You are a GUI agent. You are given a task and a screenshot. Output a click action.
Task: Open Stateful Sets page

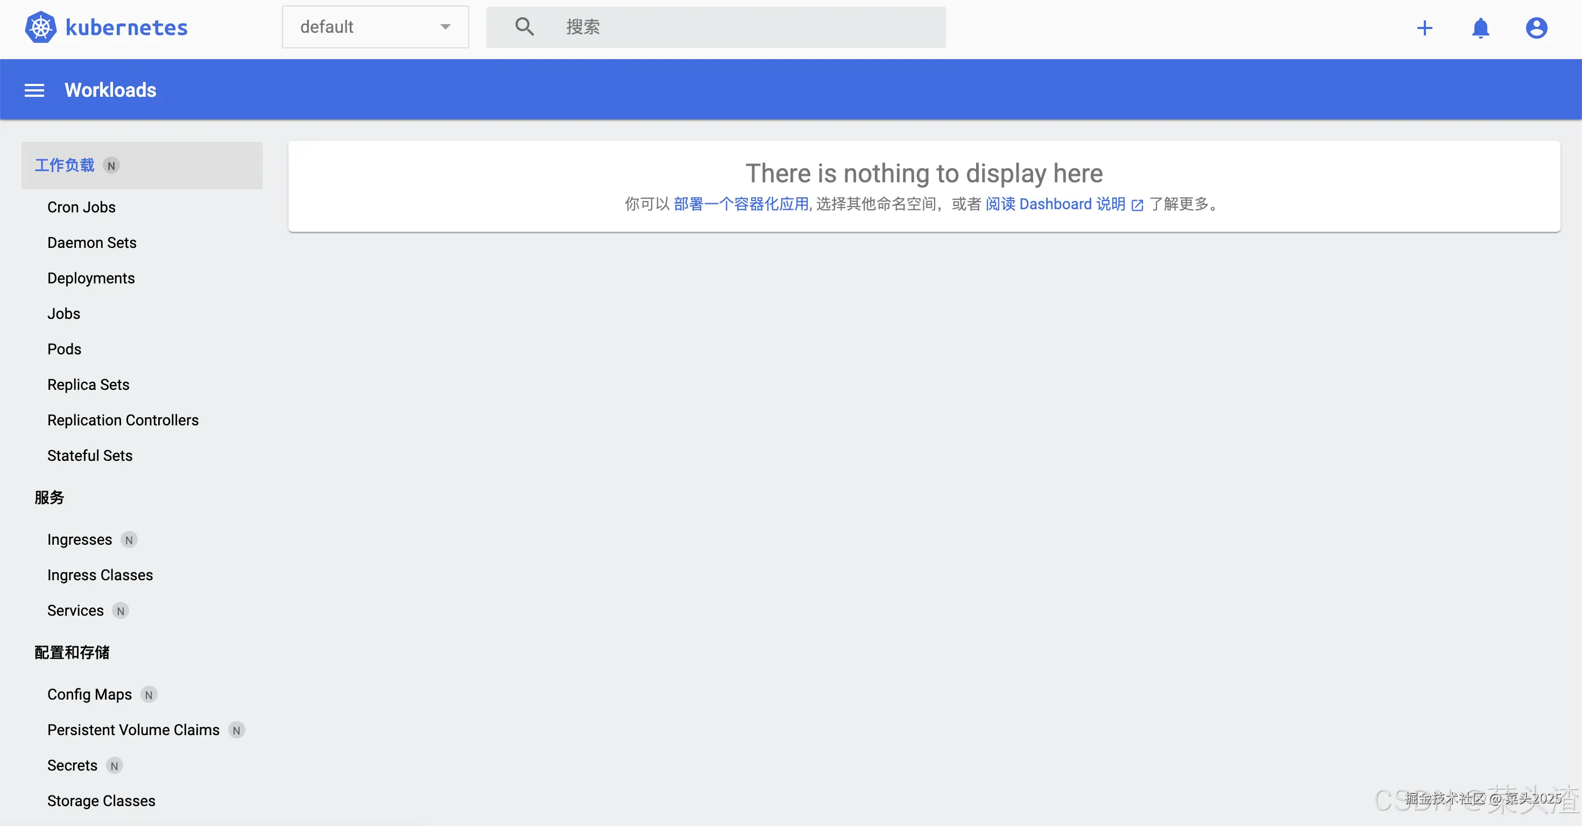tap(90, 457)
